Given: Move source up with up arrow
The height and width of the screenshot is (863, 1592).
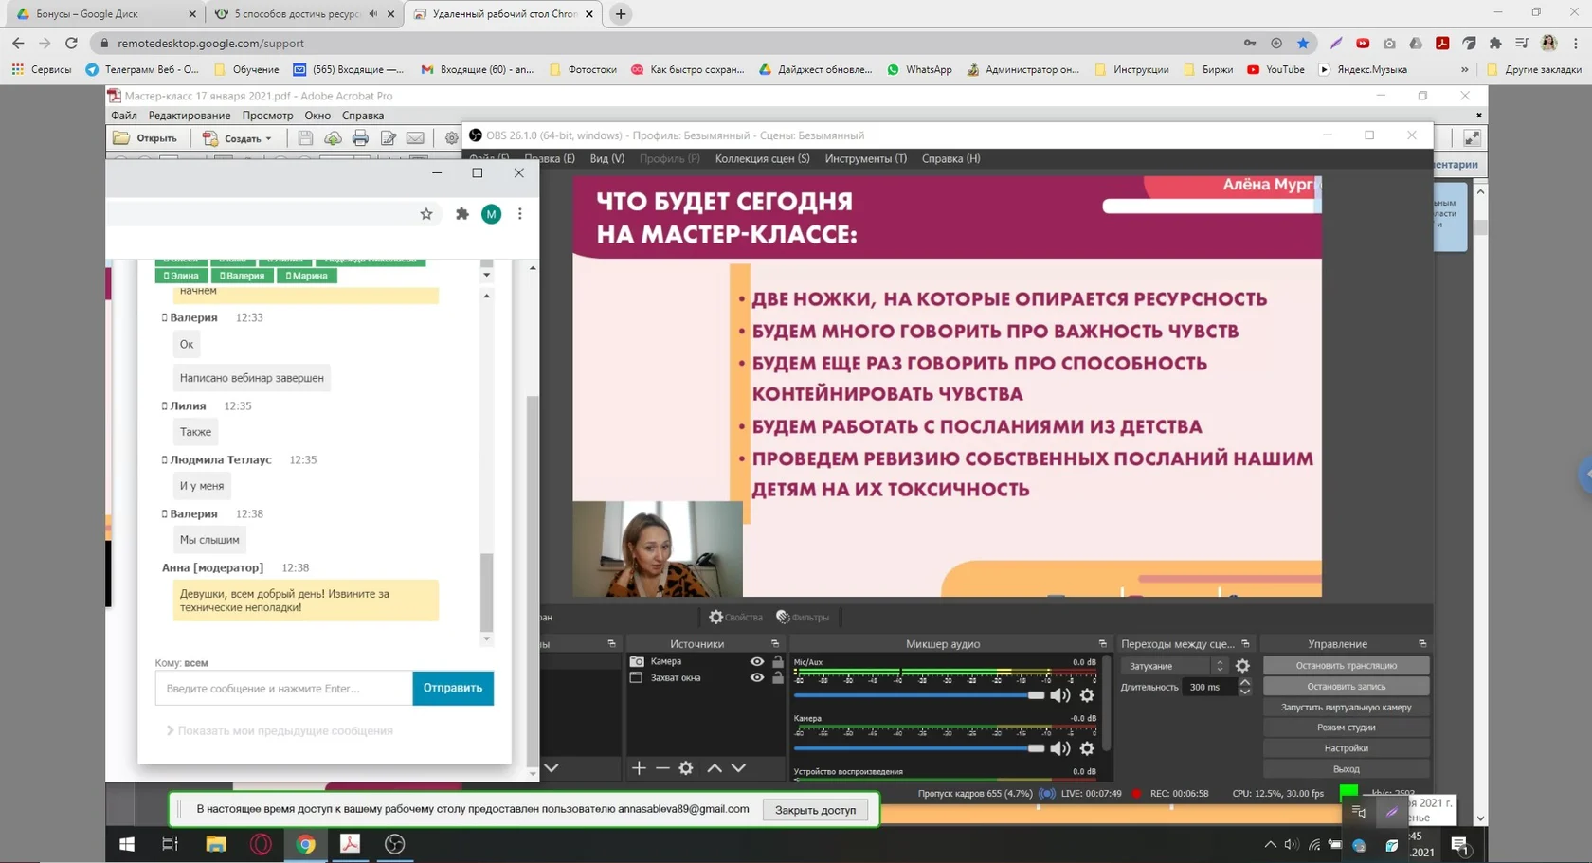Looking at the screenshot, I should coord(715,768).
